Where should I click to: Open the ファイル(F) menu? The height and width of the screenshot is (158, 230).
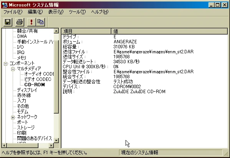click(13, 12)
